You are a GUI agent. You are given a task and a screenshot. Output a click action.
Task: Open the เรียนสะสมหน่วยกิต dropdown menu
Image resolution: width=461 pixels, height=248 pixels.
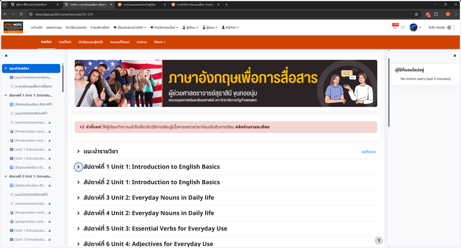coord(130,28)
